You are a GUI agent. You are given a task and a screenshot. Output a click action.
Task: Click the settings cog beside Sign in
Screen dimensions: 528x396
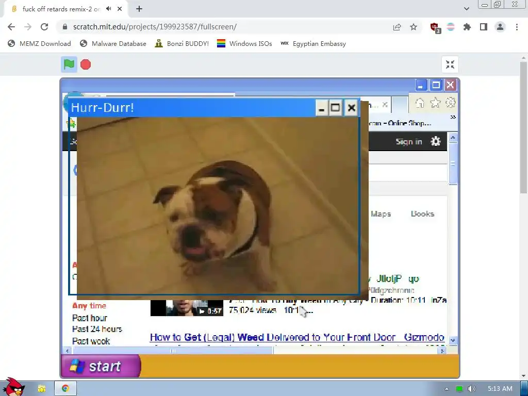(x=436, y=141)
